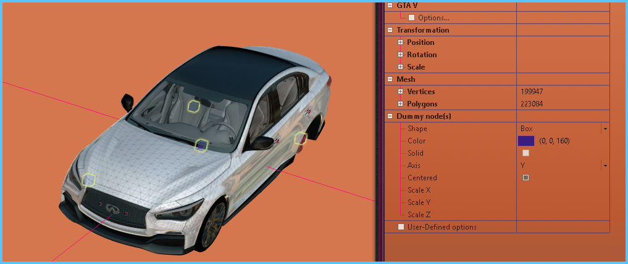Expand the Vertices node
The image size is (628, 264).
(400, 92)
